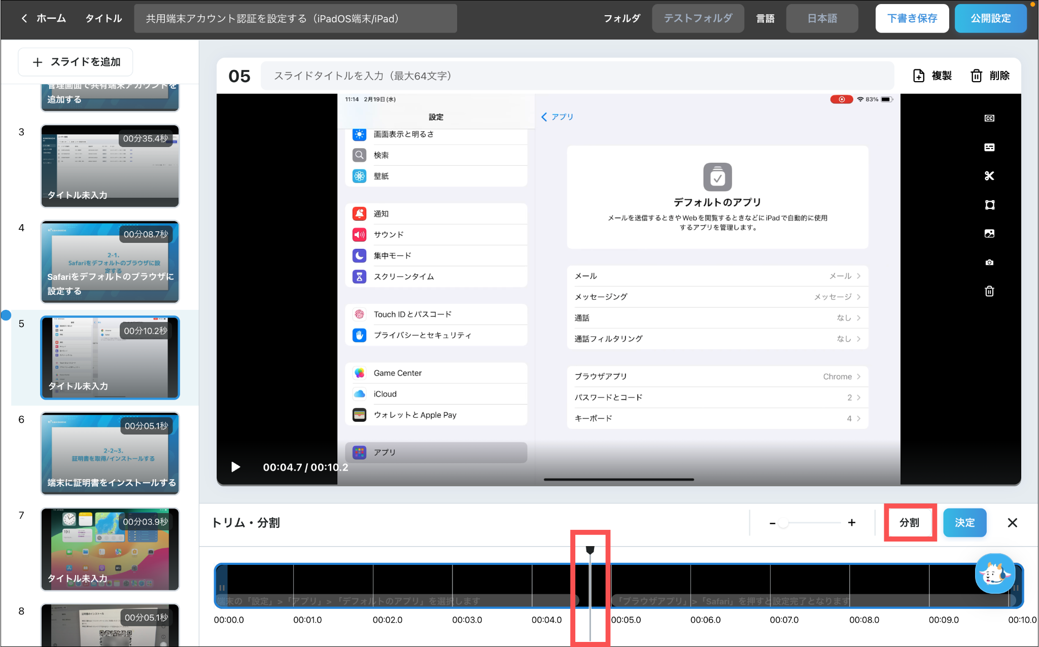Image resolution: width=1039 pixels, height=647 pixels.
Task: Edit the manual title input field
Action: pos(295,19)
